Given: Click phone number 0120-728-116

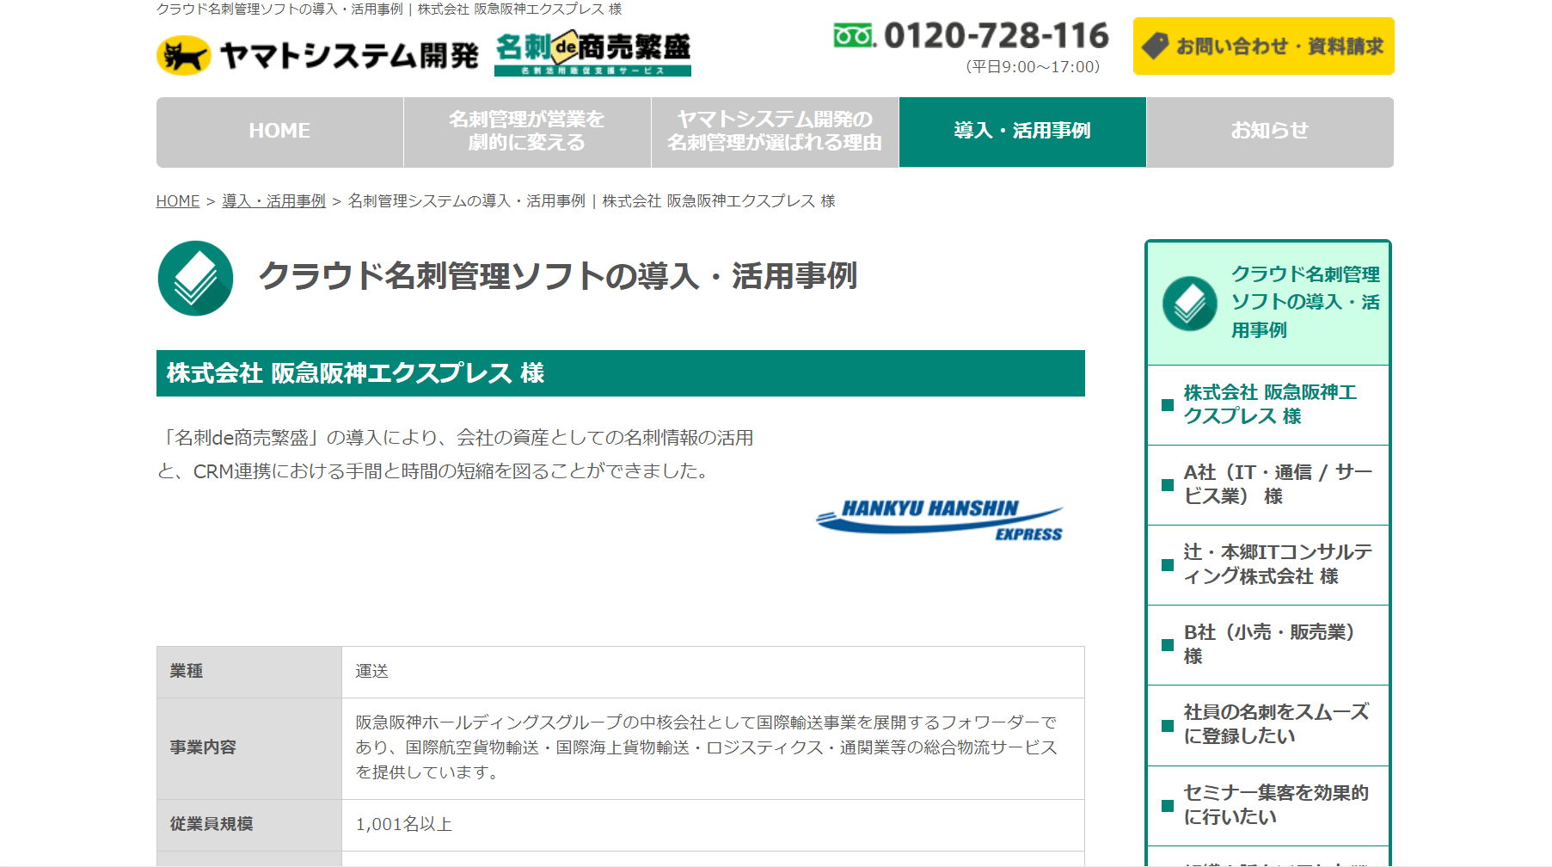Looking at the screenshot, I should pyautogui.click(x=997, y=36).
